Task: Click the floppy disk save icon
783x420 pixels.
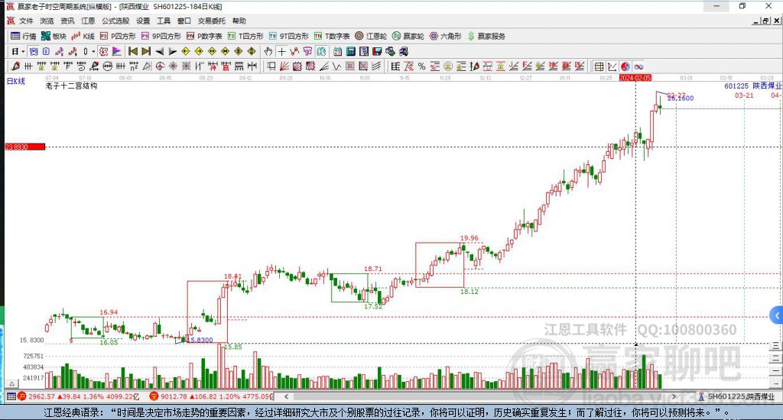Action: 377,51
